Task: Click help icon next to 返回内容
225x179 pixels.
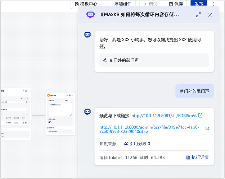Action: [x=55, y=119]
